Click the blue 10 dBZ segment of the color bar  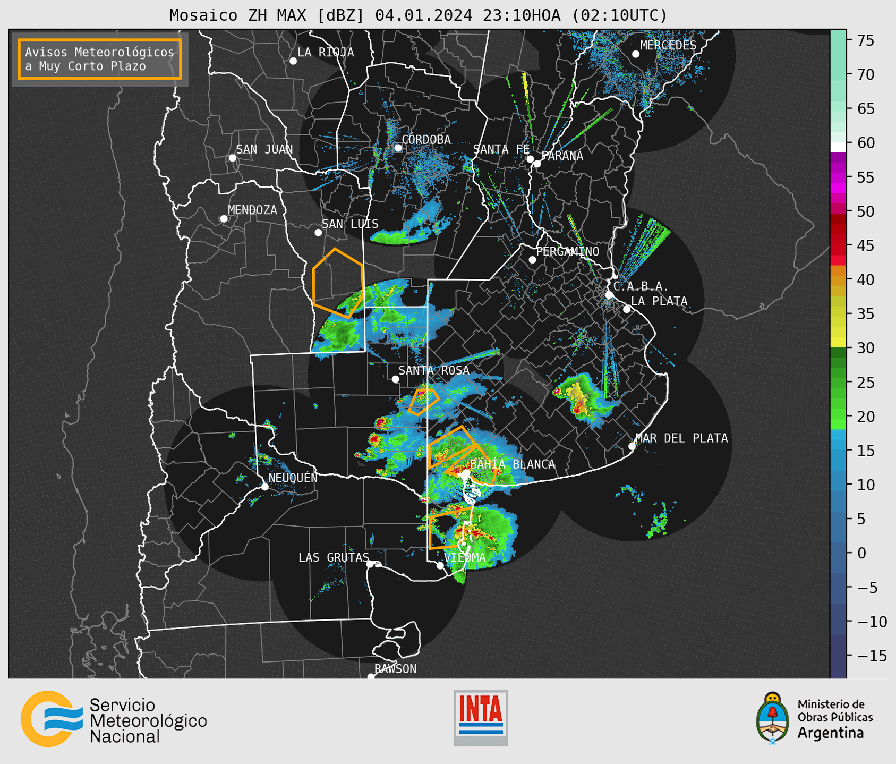point(838,485)
